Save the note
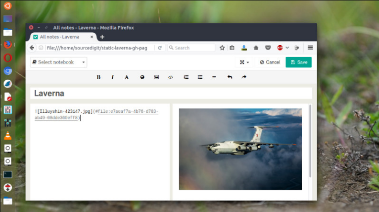 298,62
